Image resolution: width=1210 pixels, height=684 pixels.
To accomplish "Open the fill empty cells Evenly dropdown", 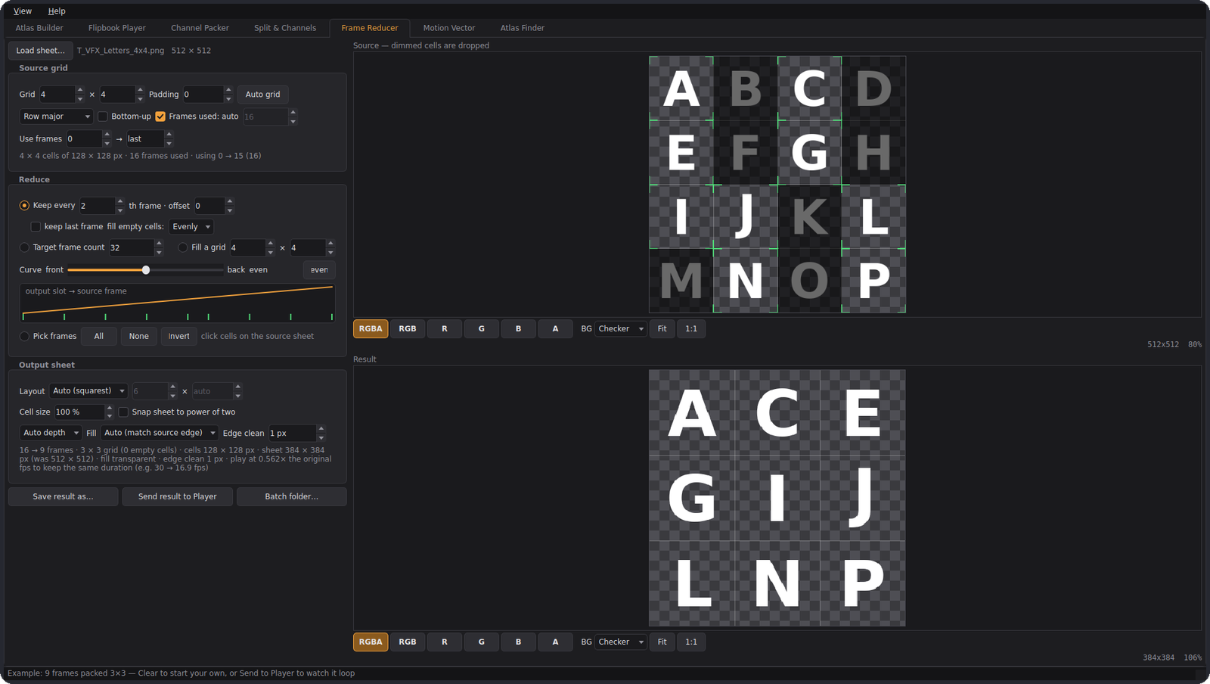I will [191, 227].
